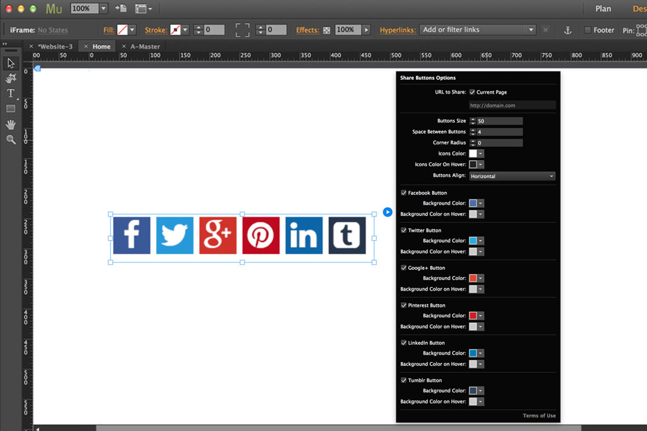Image resolution: width=647 pixels, height=431 pixels.
Task: Switch to the Plan view
Action: 603,9
